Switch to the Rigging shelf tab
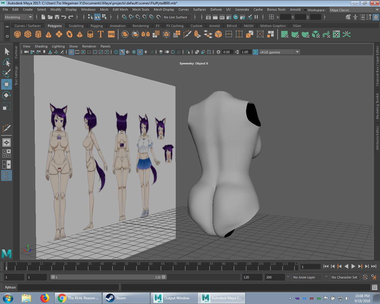380x304 pixels. coord(96,26)
